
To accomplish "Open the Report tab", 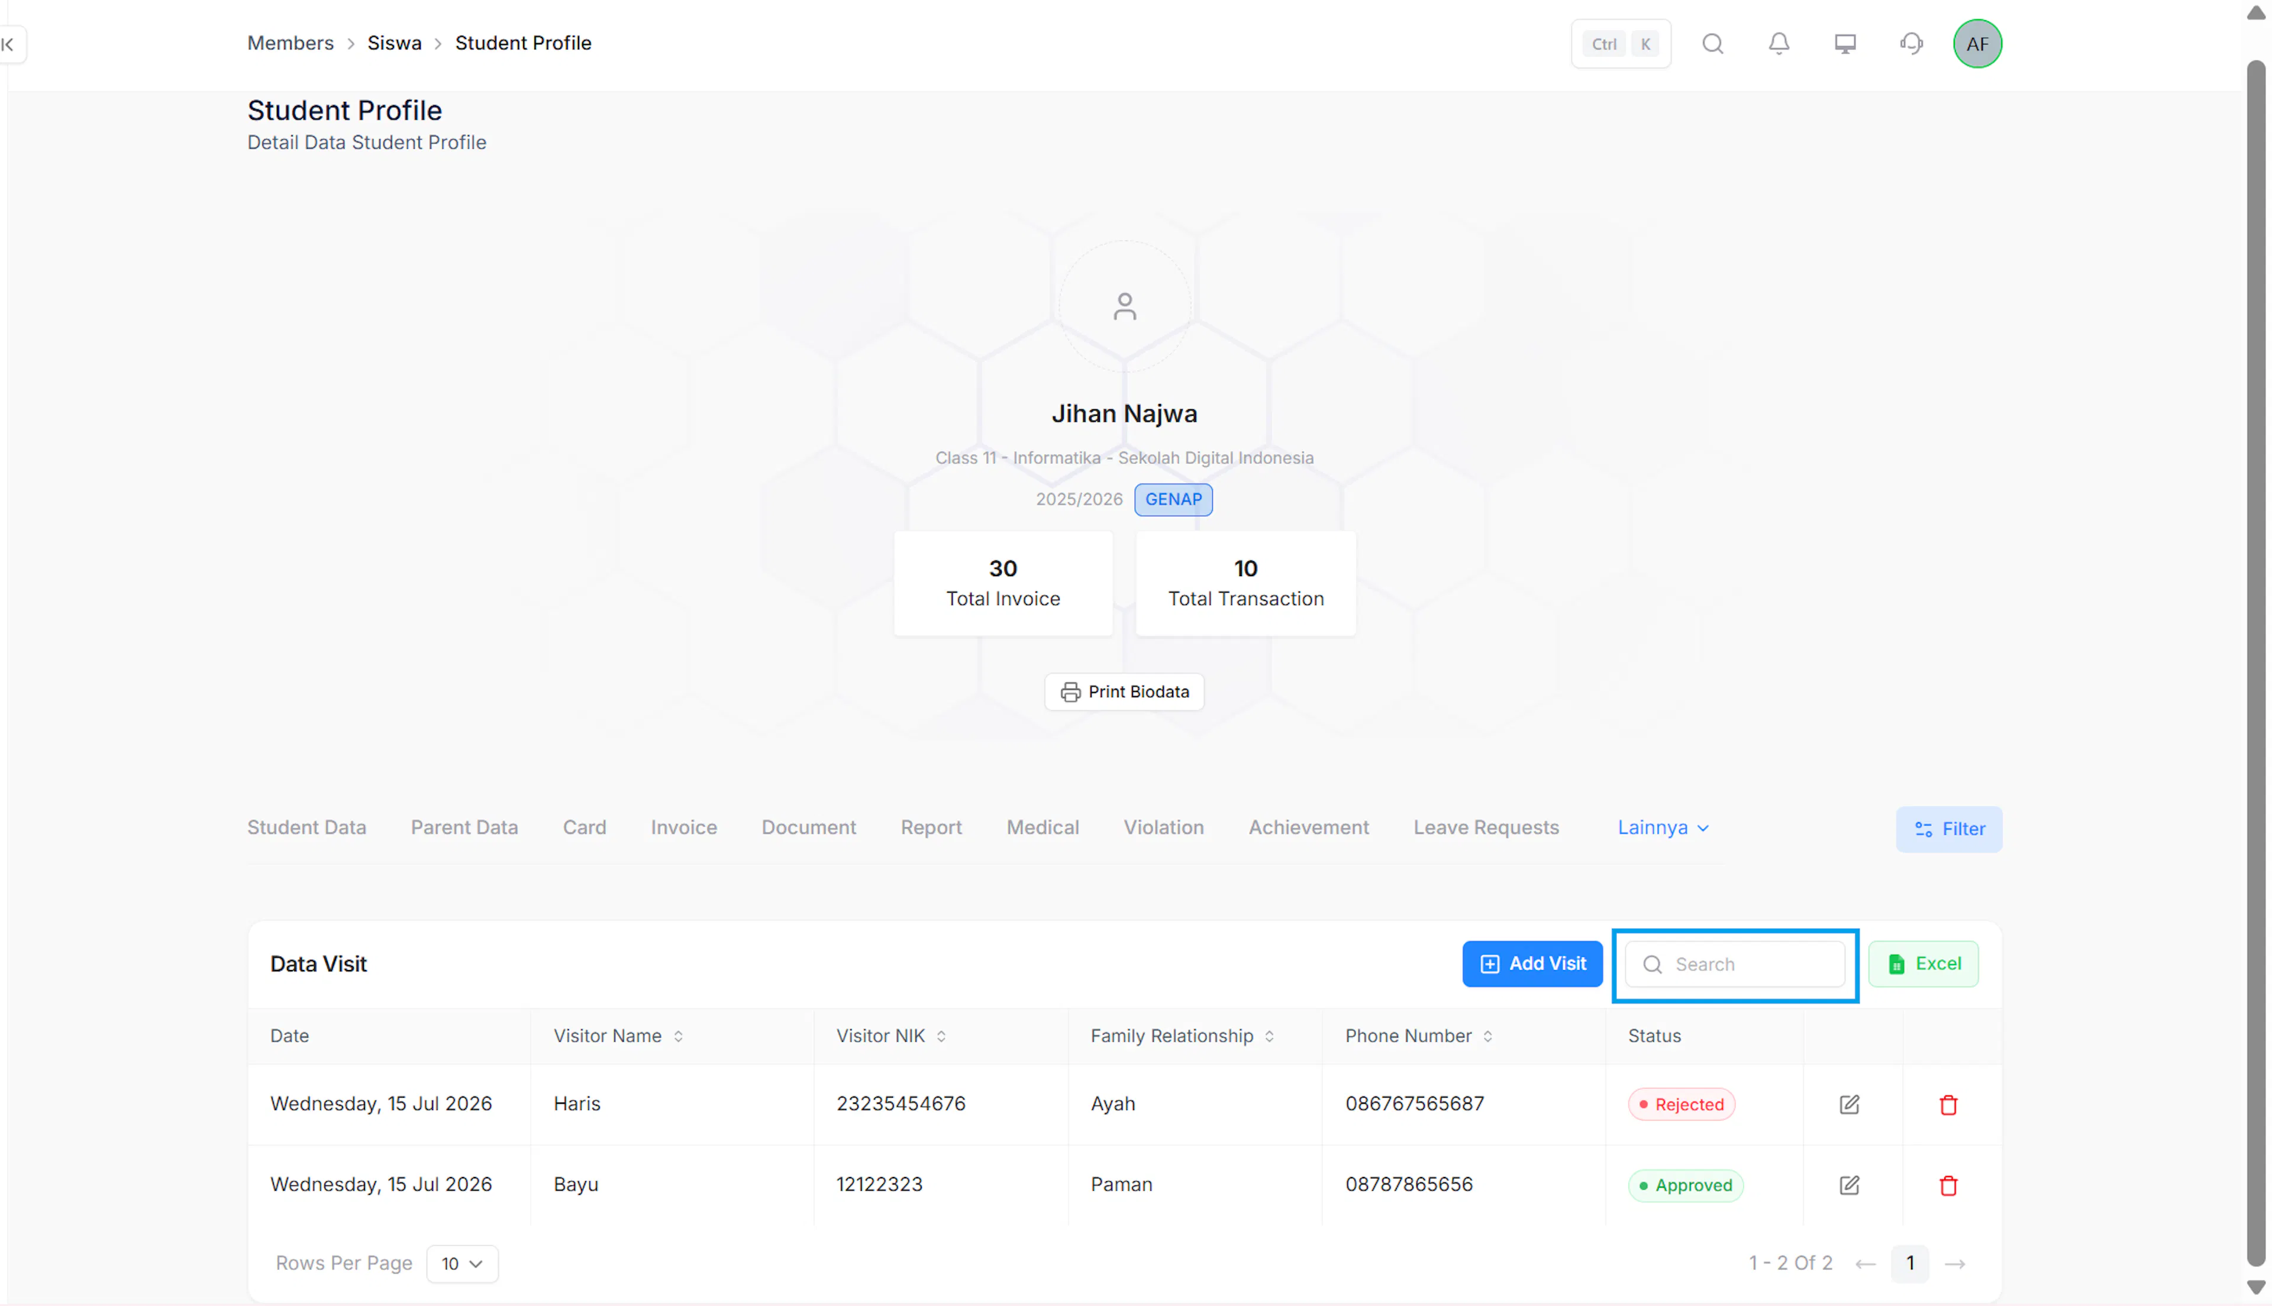I will coord(931,828).
